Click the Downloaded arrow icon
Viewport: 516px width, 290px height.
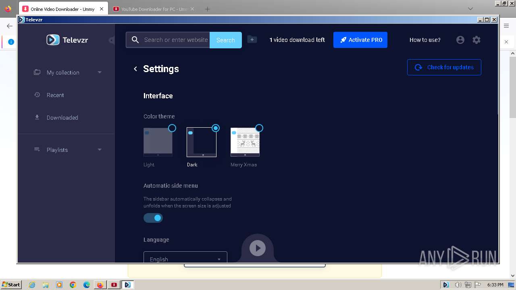pyautogui.click(x=37, y=117)
